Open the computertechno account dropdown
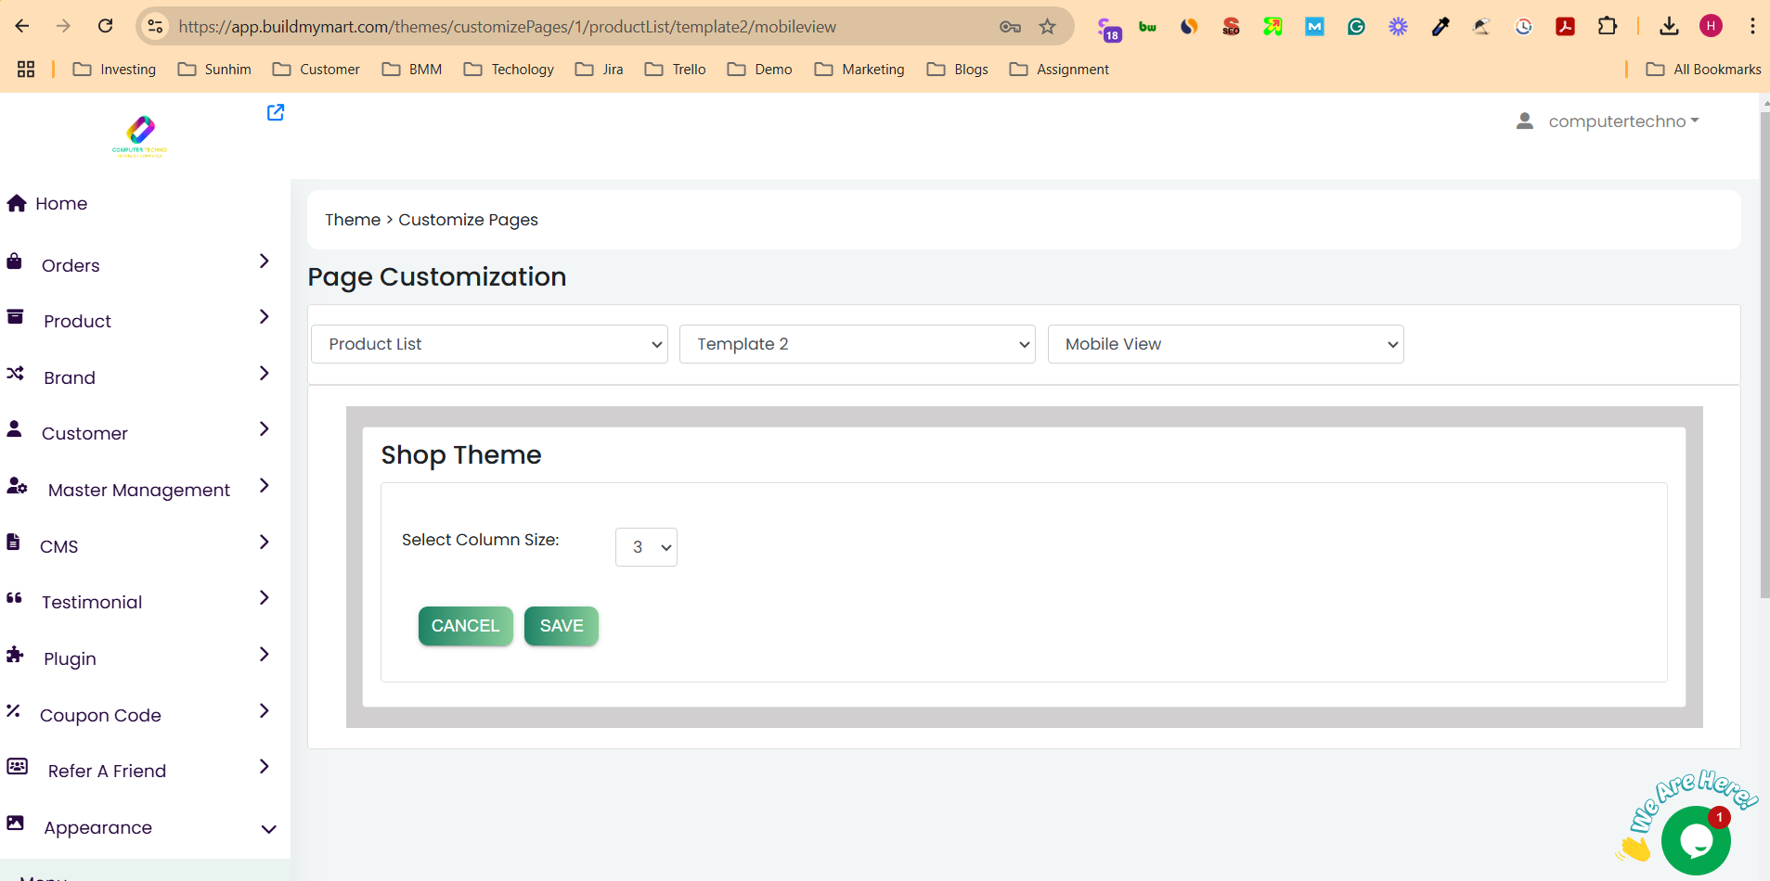Viewport: 1770px width, 881px height. tap(1623, 121)
